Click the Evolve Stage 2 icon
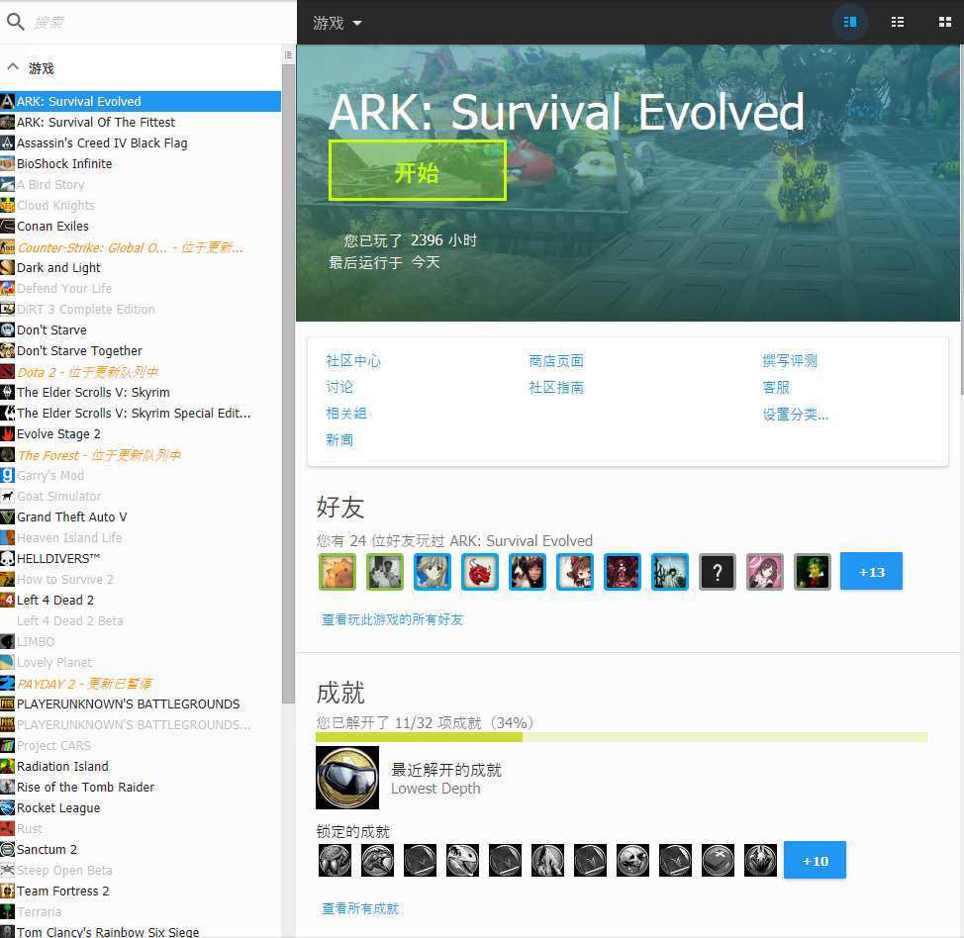Screen dimensions: 964x938 coord(7,434)
